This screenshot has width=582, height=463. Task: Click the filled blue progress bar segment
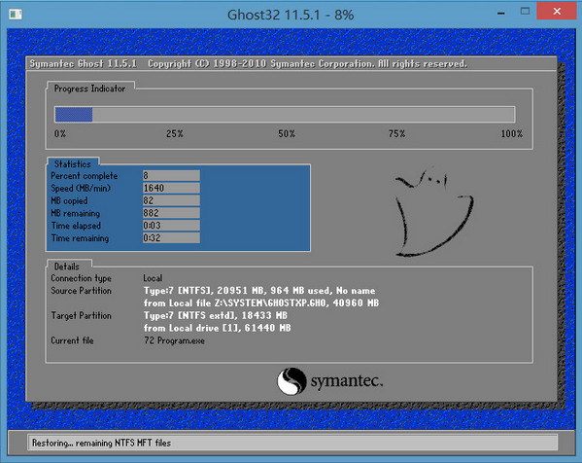74,115
